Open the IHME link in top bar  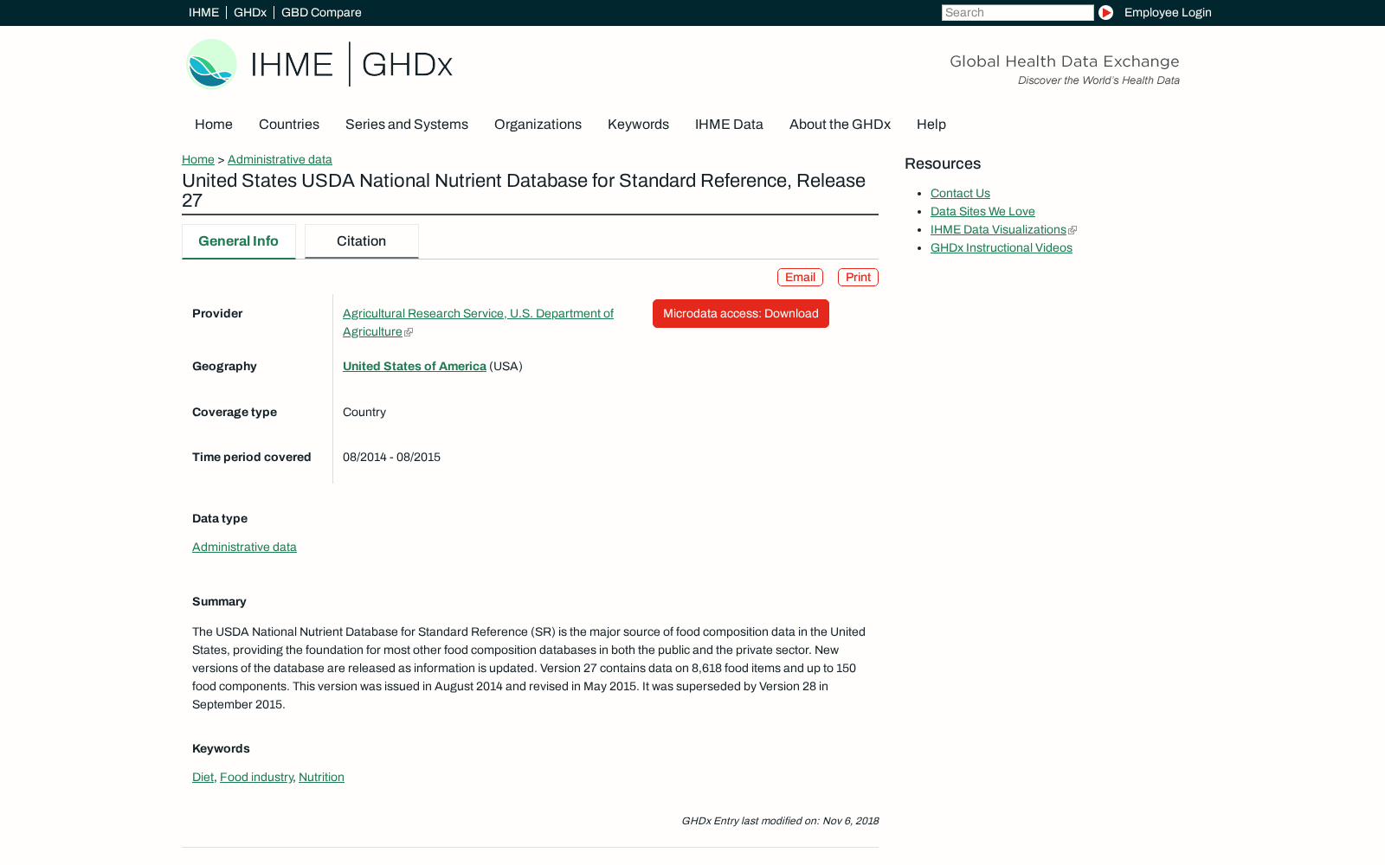point(203,12)
